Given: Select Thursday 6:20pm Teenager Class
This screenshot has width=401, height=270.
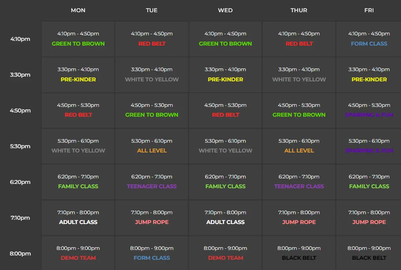Looking at the screenshot, I should 299,186.
